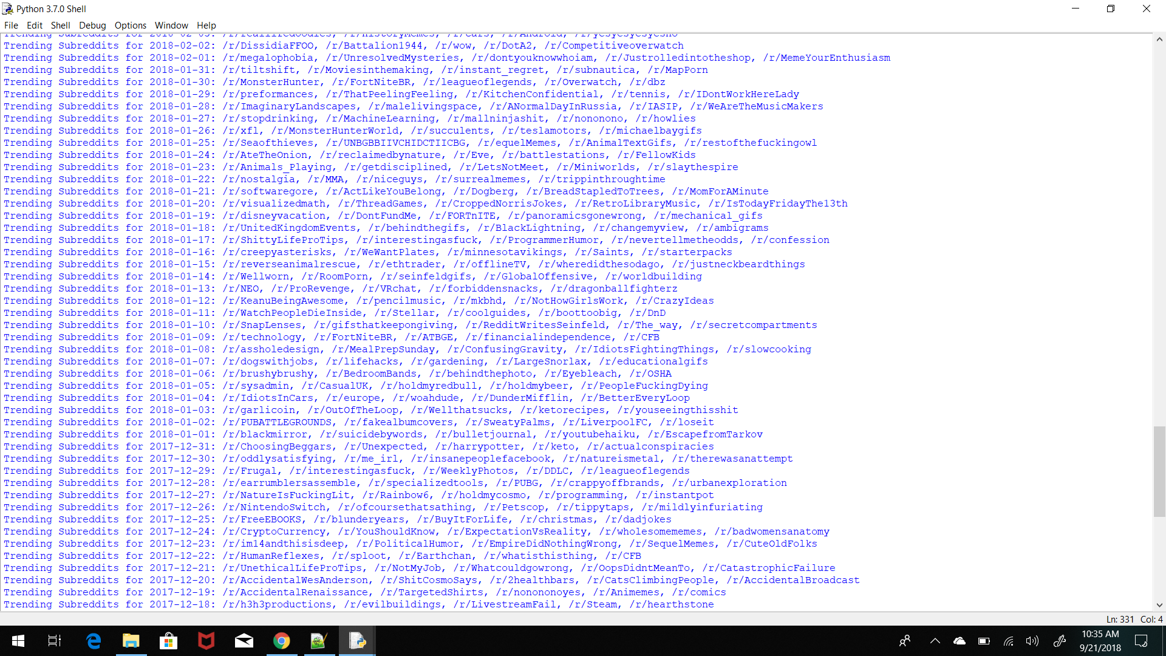Open Wi-Fi network tray icon
The height and width of the screenshot is (656, 1166).
click(1008, 641)
